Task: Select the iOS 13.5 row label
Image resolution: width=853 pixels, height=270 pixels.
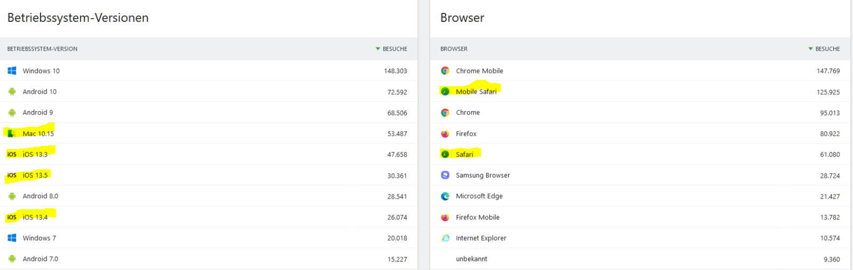Action: point(35,175)
